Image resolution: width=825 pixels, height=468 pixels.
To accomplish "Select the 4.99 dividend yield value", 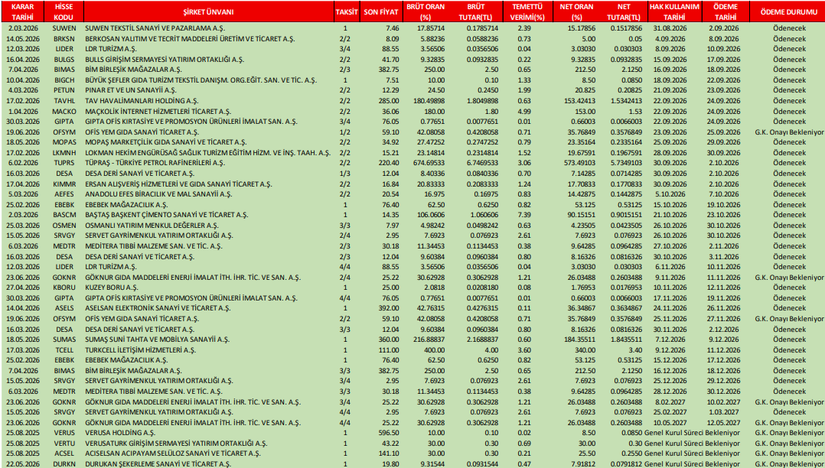I will [524, 111].
